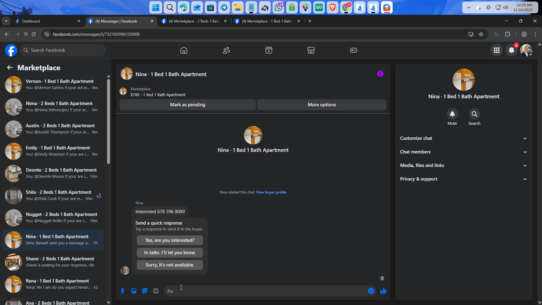This screenshot has height=305, width=542.
Task: Open the Gaming controller icon
Action: click(354, 50)
